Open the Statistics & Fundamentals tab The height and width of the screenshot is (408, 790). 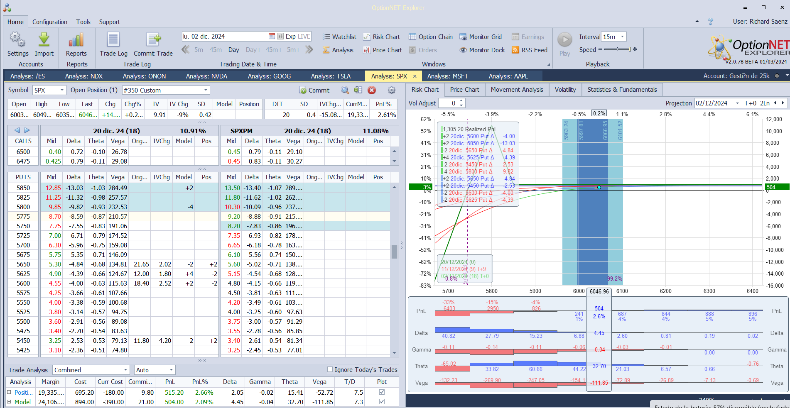click(x=622, y=90)
